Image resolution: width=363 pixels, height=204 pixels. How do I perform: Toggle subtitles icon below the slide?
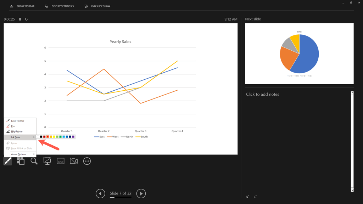(x=60, y=161)
